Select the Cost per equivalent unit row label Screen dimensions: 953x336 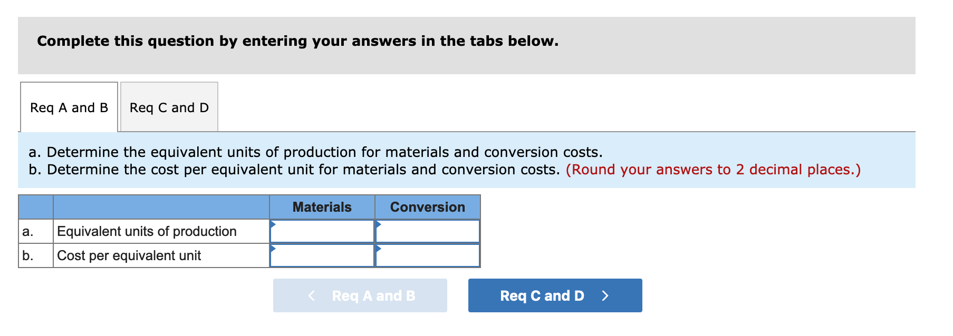pyautogui.click(x=129, y=255)
